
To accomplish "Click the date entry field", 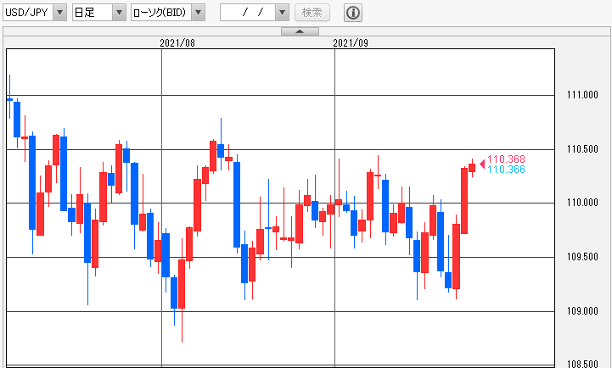I will (x=248, y=13).
